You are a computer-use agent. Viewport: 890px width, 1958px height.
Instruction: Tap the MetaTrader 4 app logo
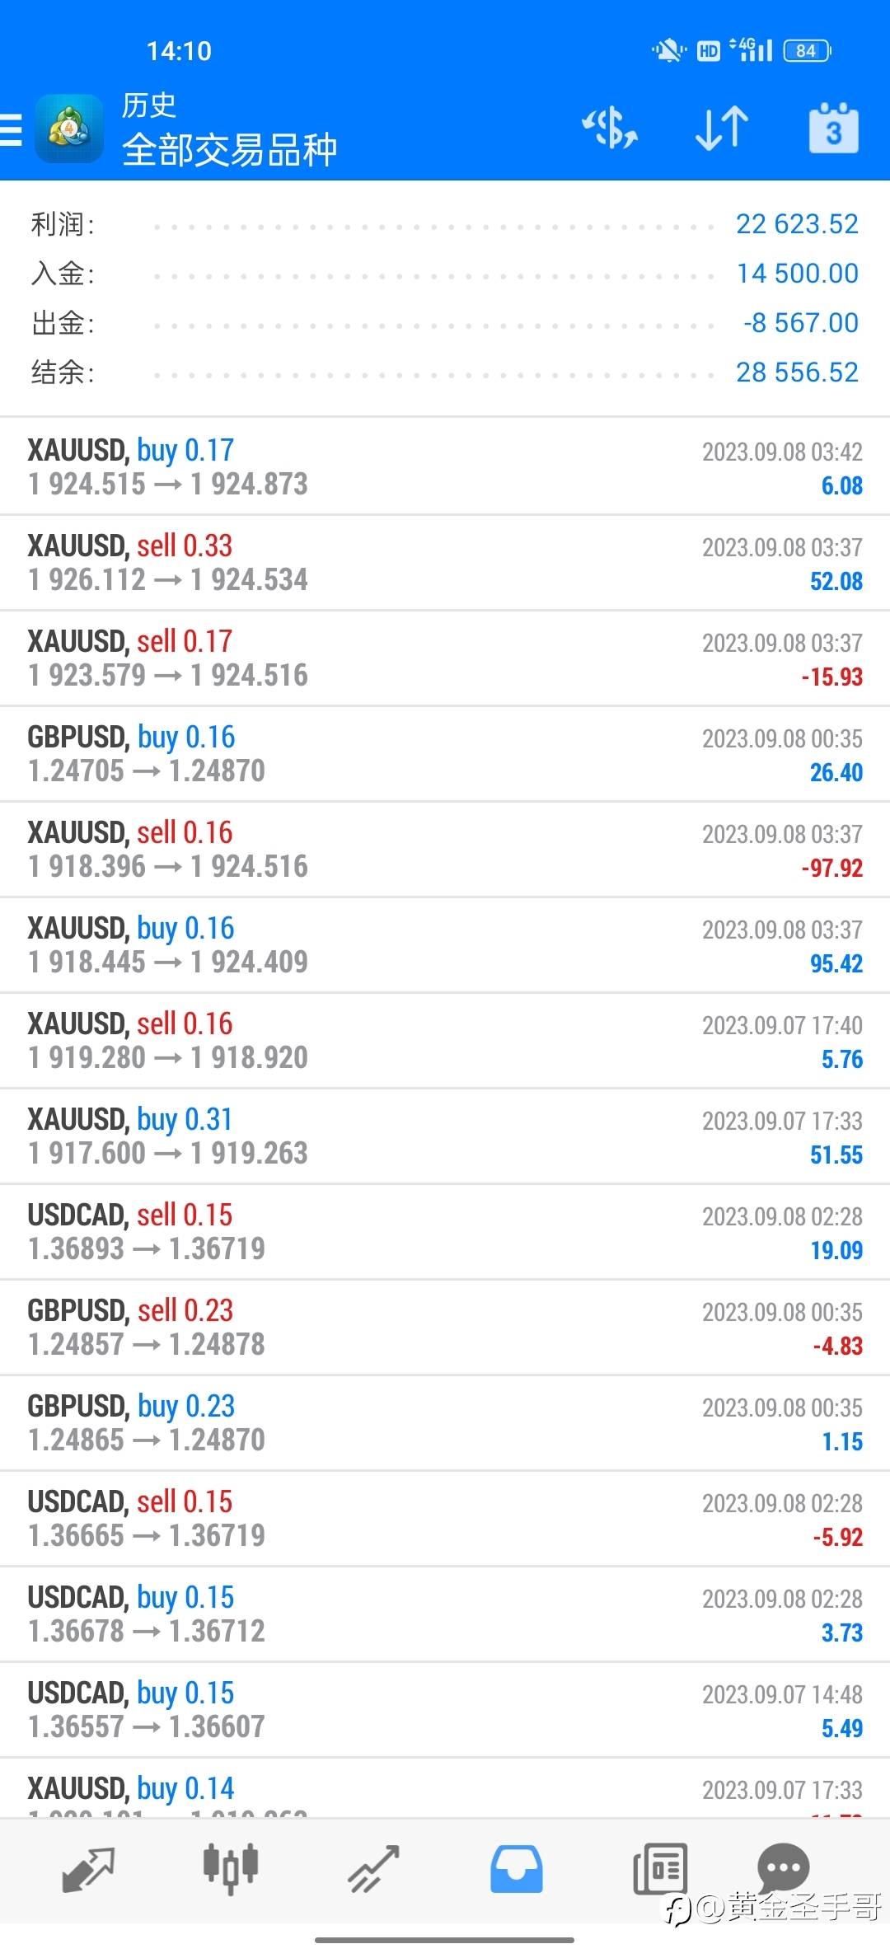[69, 129]
